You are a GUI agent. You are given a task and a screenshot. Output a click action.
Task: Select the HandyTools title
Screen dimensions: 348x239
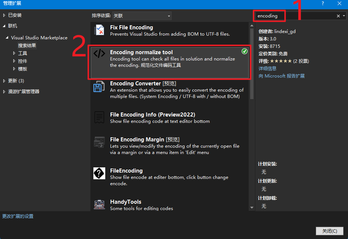coord(126,202)
